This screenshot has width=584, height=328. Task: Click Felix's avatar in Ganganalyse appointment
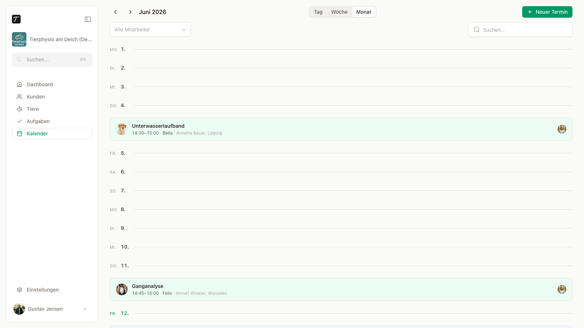[x=122, y=289]
